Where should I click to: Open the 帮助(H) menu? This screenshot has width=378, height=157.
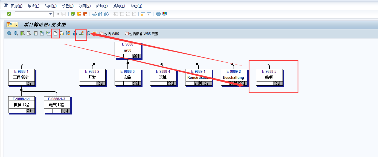136,6
